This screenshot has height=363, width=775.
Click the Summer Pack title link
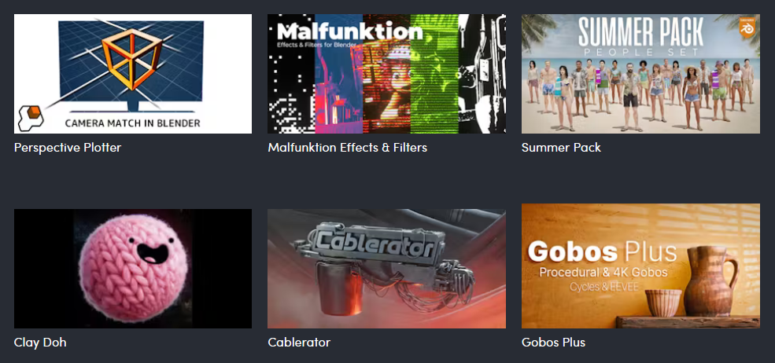561,147
